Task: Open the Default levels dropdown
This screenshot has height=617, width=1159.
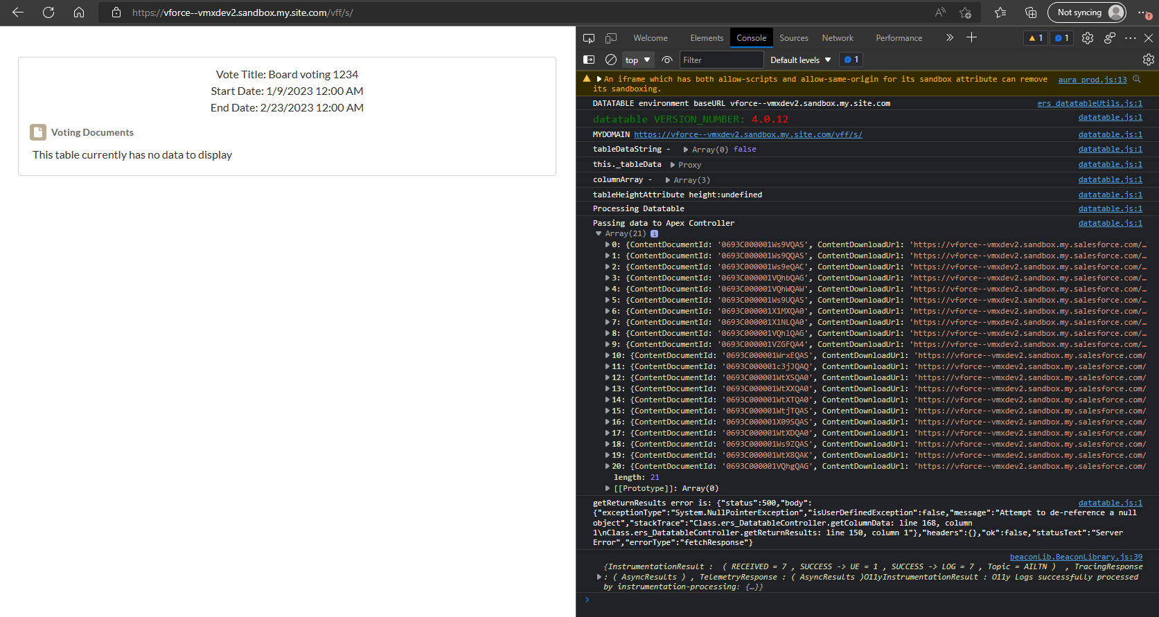Action: pyautogui.click(x=800, y=60)
